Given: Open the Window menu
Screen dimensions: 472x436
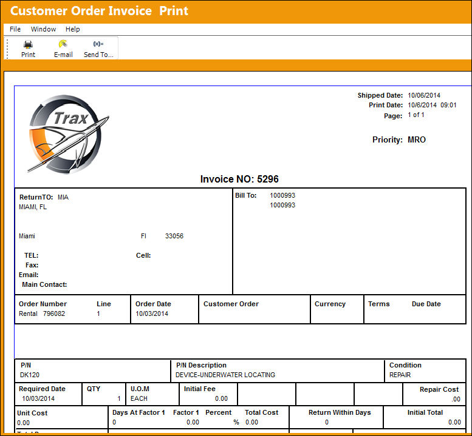Looking at the screenshot, I should 43,29.
